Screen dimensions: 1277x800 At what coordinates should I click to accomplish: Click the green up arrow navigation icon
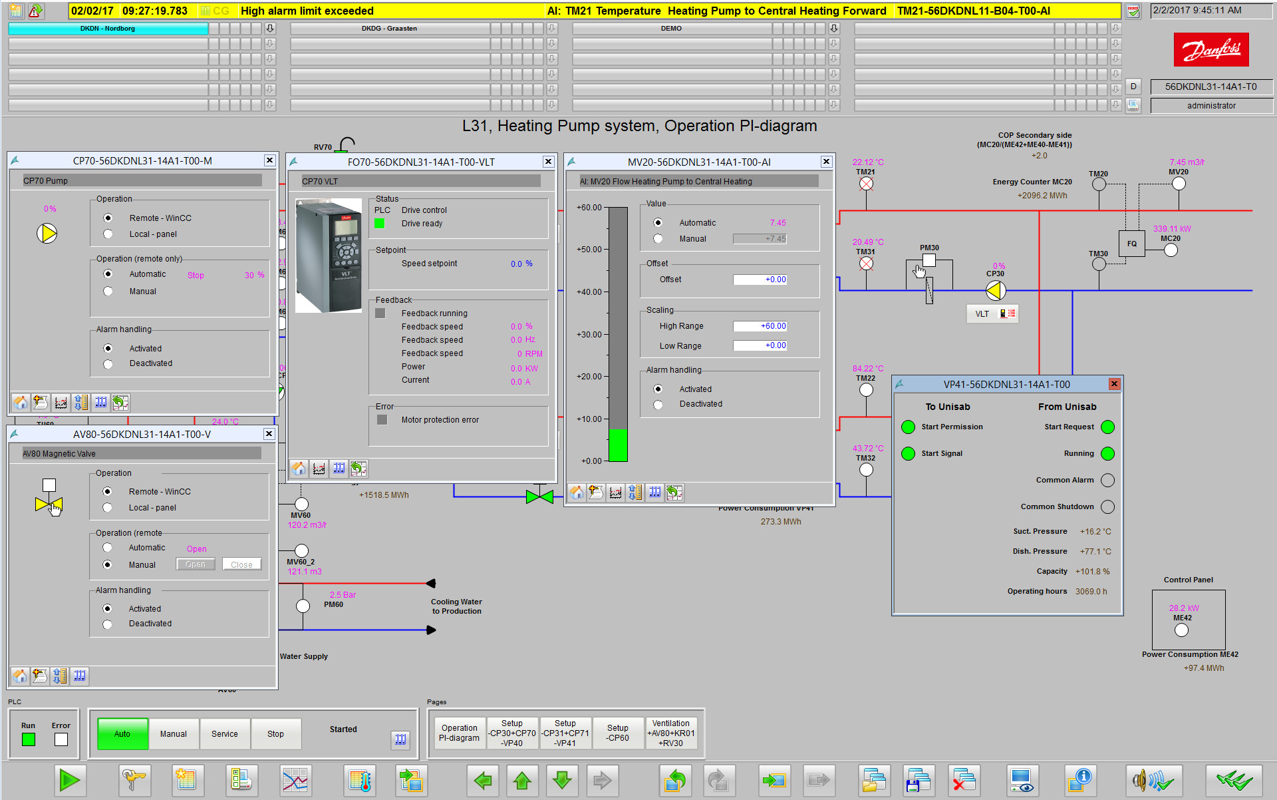click(522, 779)
